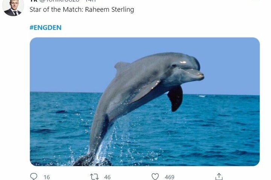Click the name Raheem Sterling in the tweet
Screen dimensions: 271x180
(x=110, y=9)
